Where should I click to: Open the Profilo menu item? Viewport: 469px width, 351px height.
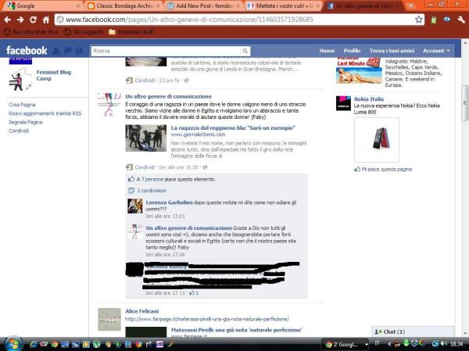click(x=352, y=50)
